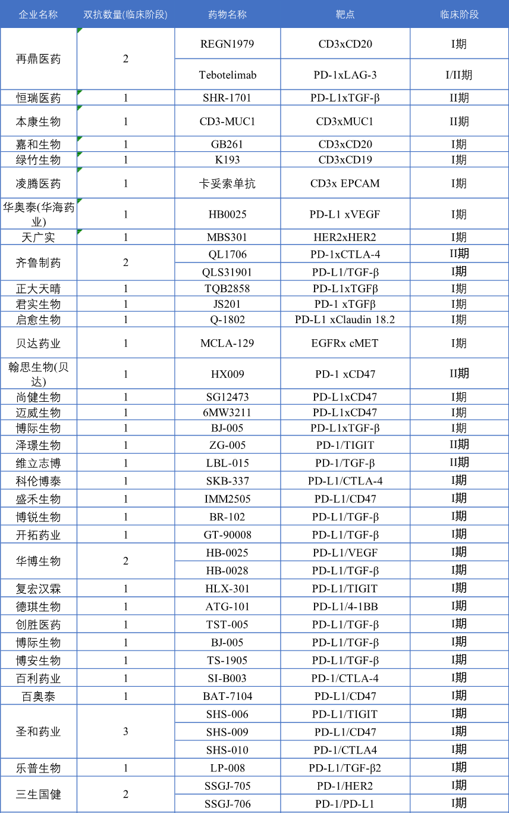
Task: Select the SHR-1701 drug cell
Action: [228, 98]
